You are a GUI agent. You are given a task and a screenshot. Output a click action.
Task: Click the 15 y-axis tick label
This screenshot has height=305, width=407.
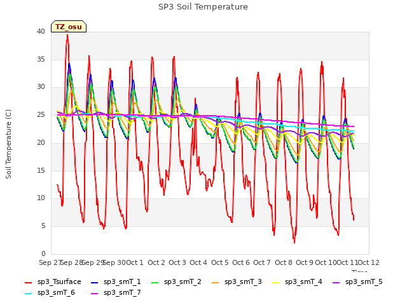pos(41,171)
